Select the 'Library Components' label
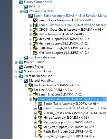This screenshot has height=139, width=107. 38,2
